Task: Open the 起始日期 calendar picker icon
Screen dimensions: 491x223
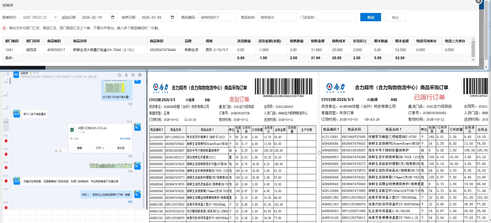Action: pos(113,17)
